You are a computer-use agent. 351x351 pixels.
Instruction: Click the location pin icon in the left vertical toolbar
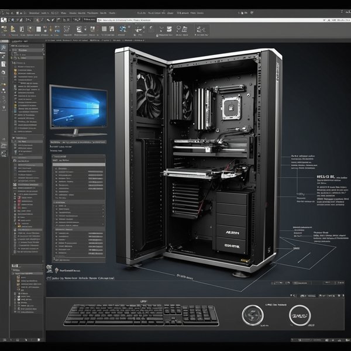point(4,108)
